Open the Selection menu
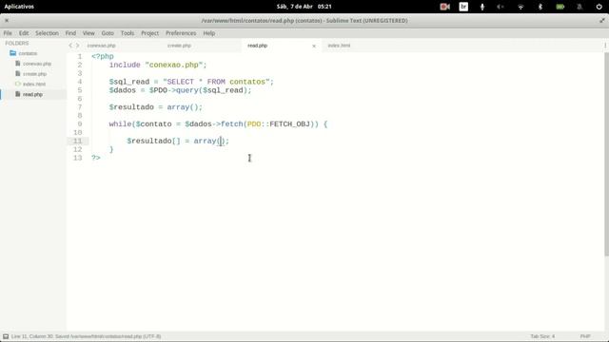The width and height of the screenshot is (609, 342). 47,33
